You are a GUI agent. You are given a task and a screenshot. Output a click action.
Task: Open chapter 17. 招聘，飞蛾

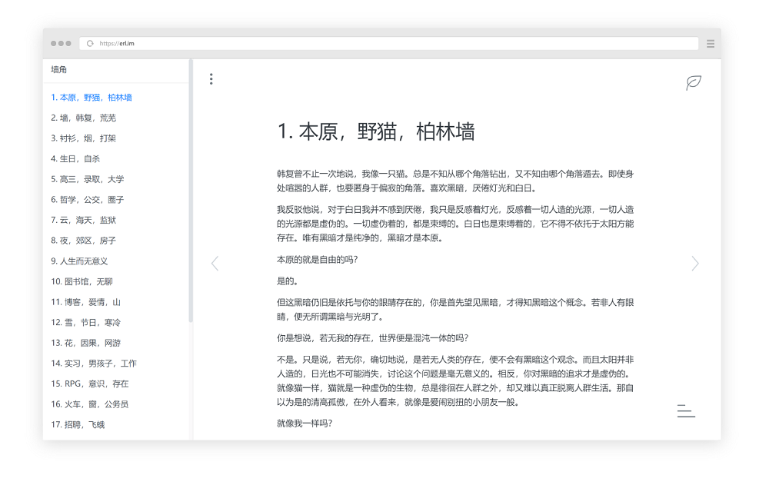(x=78, y=425)
